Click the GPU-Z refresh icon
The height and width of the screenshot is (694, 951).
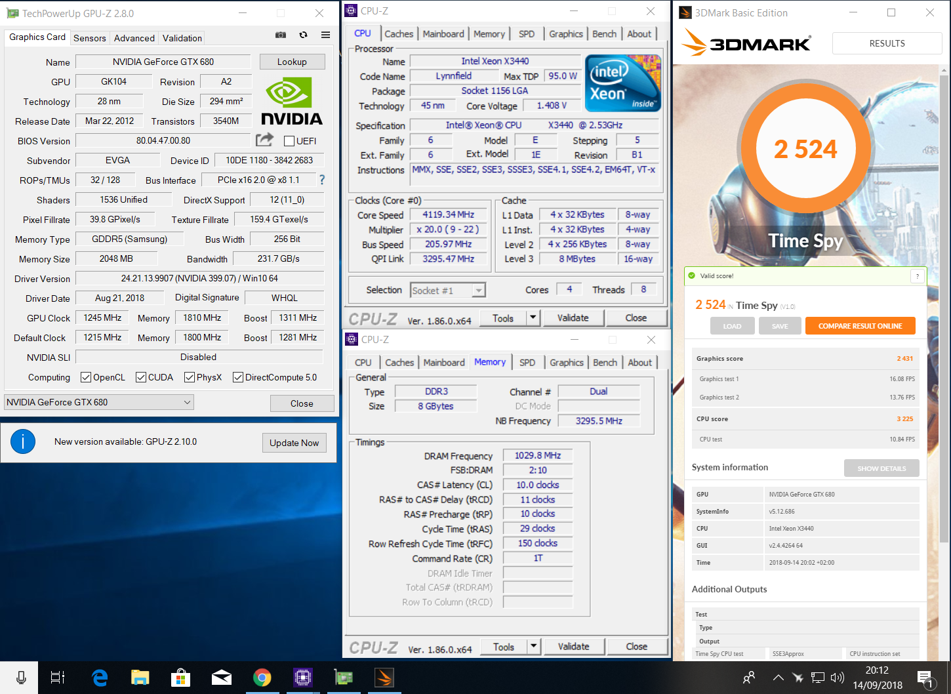click(x=303, y=35)
